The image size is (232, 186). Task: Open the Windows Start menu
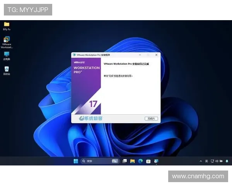(x=76, y=161)
